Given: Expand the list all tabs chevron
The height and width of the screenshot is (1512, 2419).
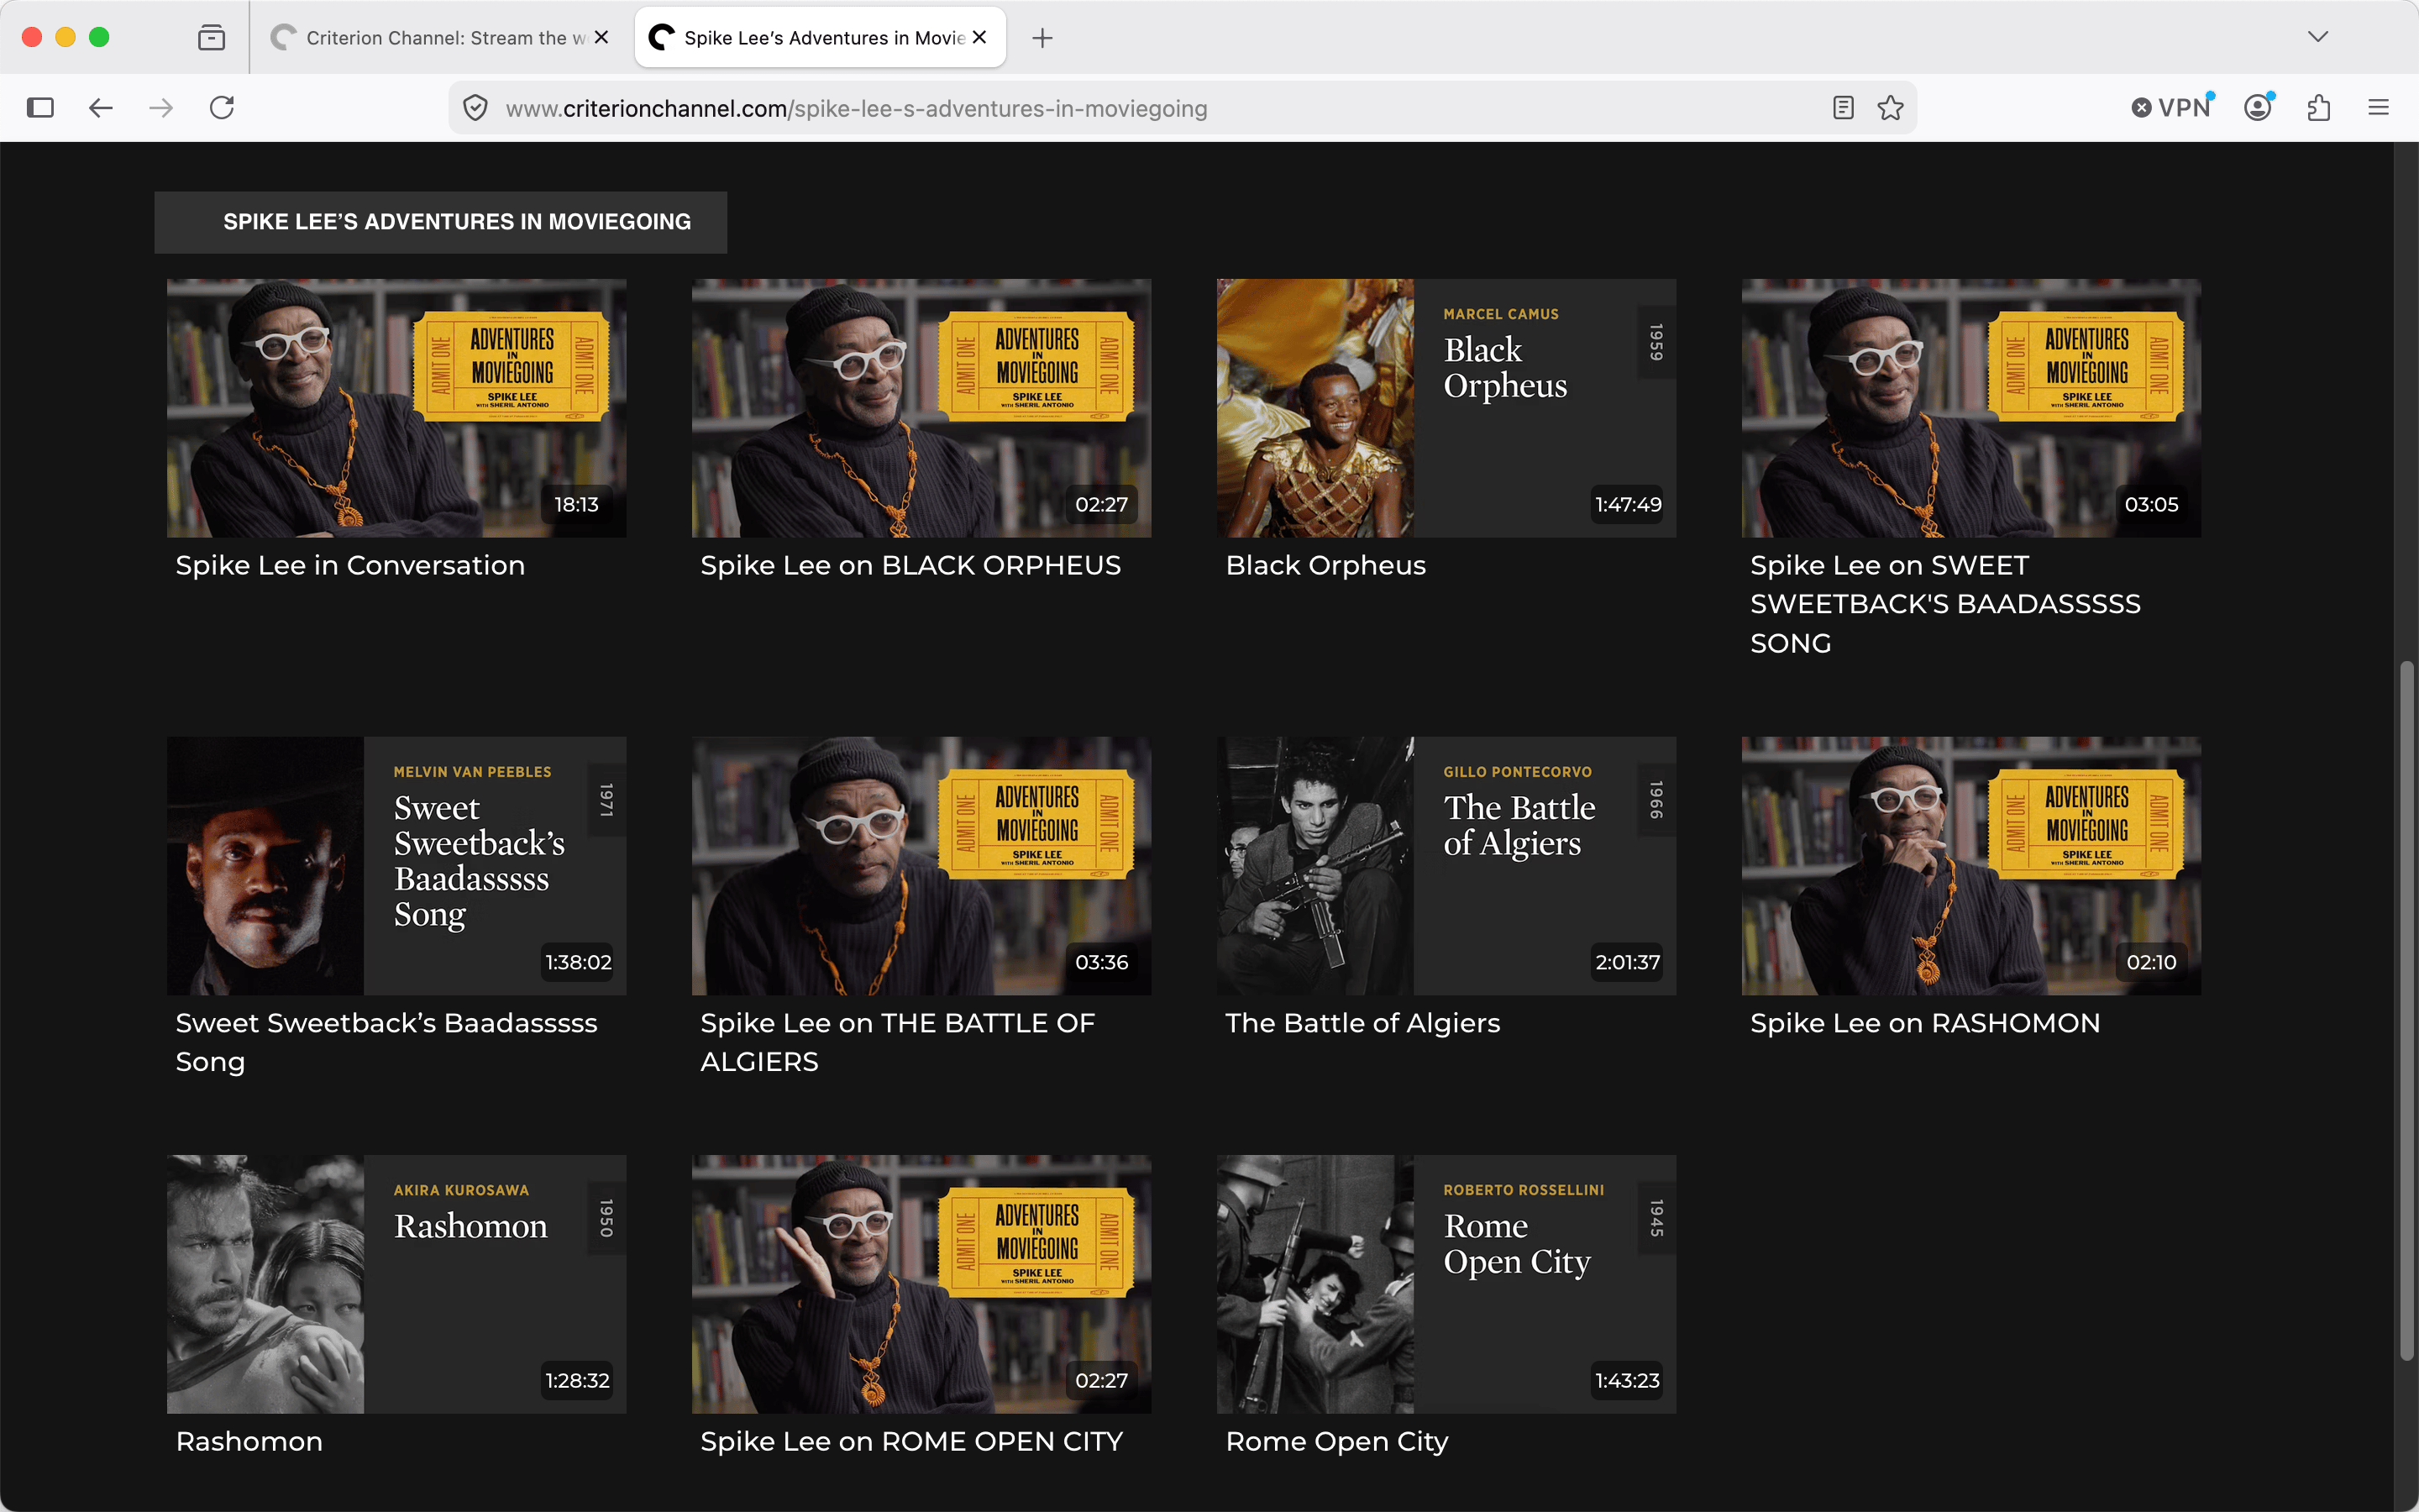Looking at the screenshot, I should (2318, 37).
